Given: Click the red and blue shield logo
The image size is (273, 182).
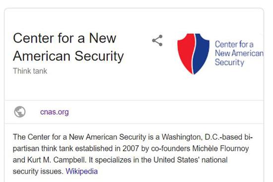Looking at the screenshot, I should (x=193, y=54).
